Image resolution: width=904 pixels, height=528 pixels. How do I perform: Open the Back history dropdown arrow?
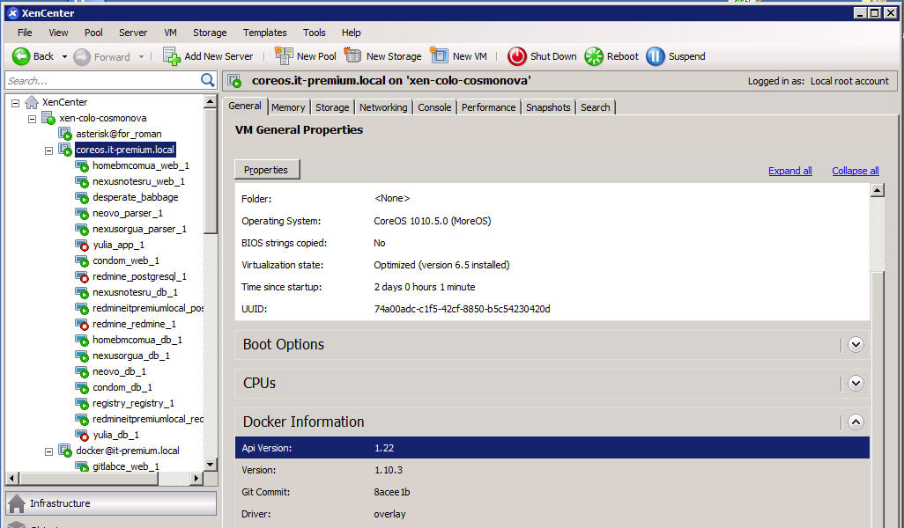click(64, 57)
